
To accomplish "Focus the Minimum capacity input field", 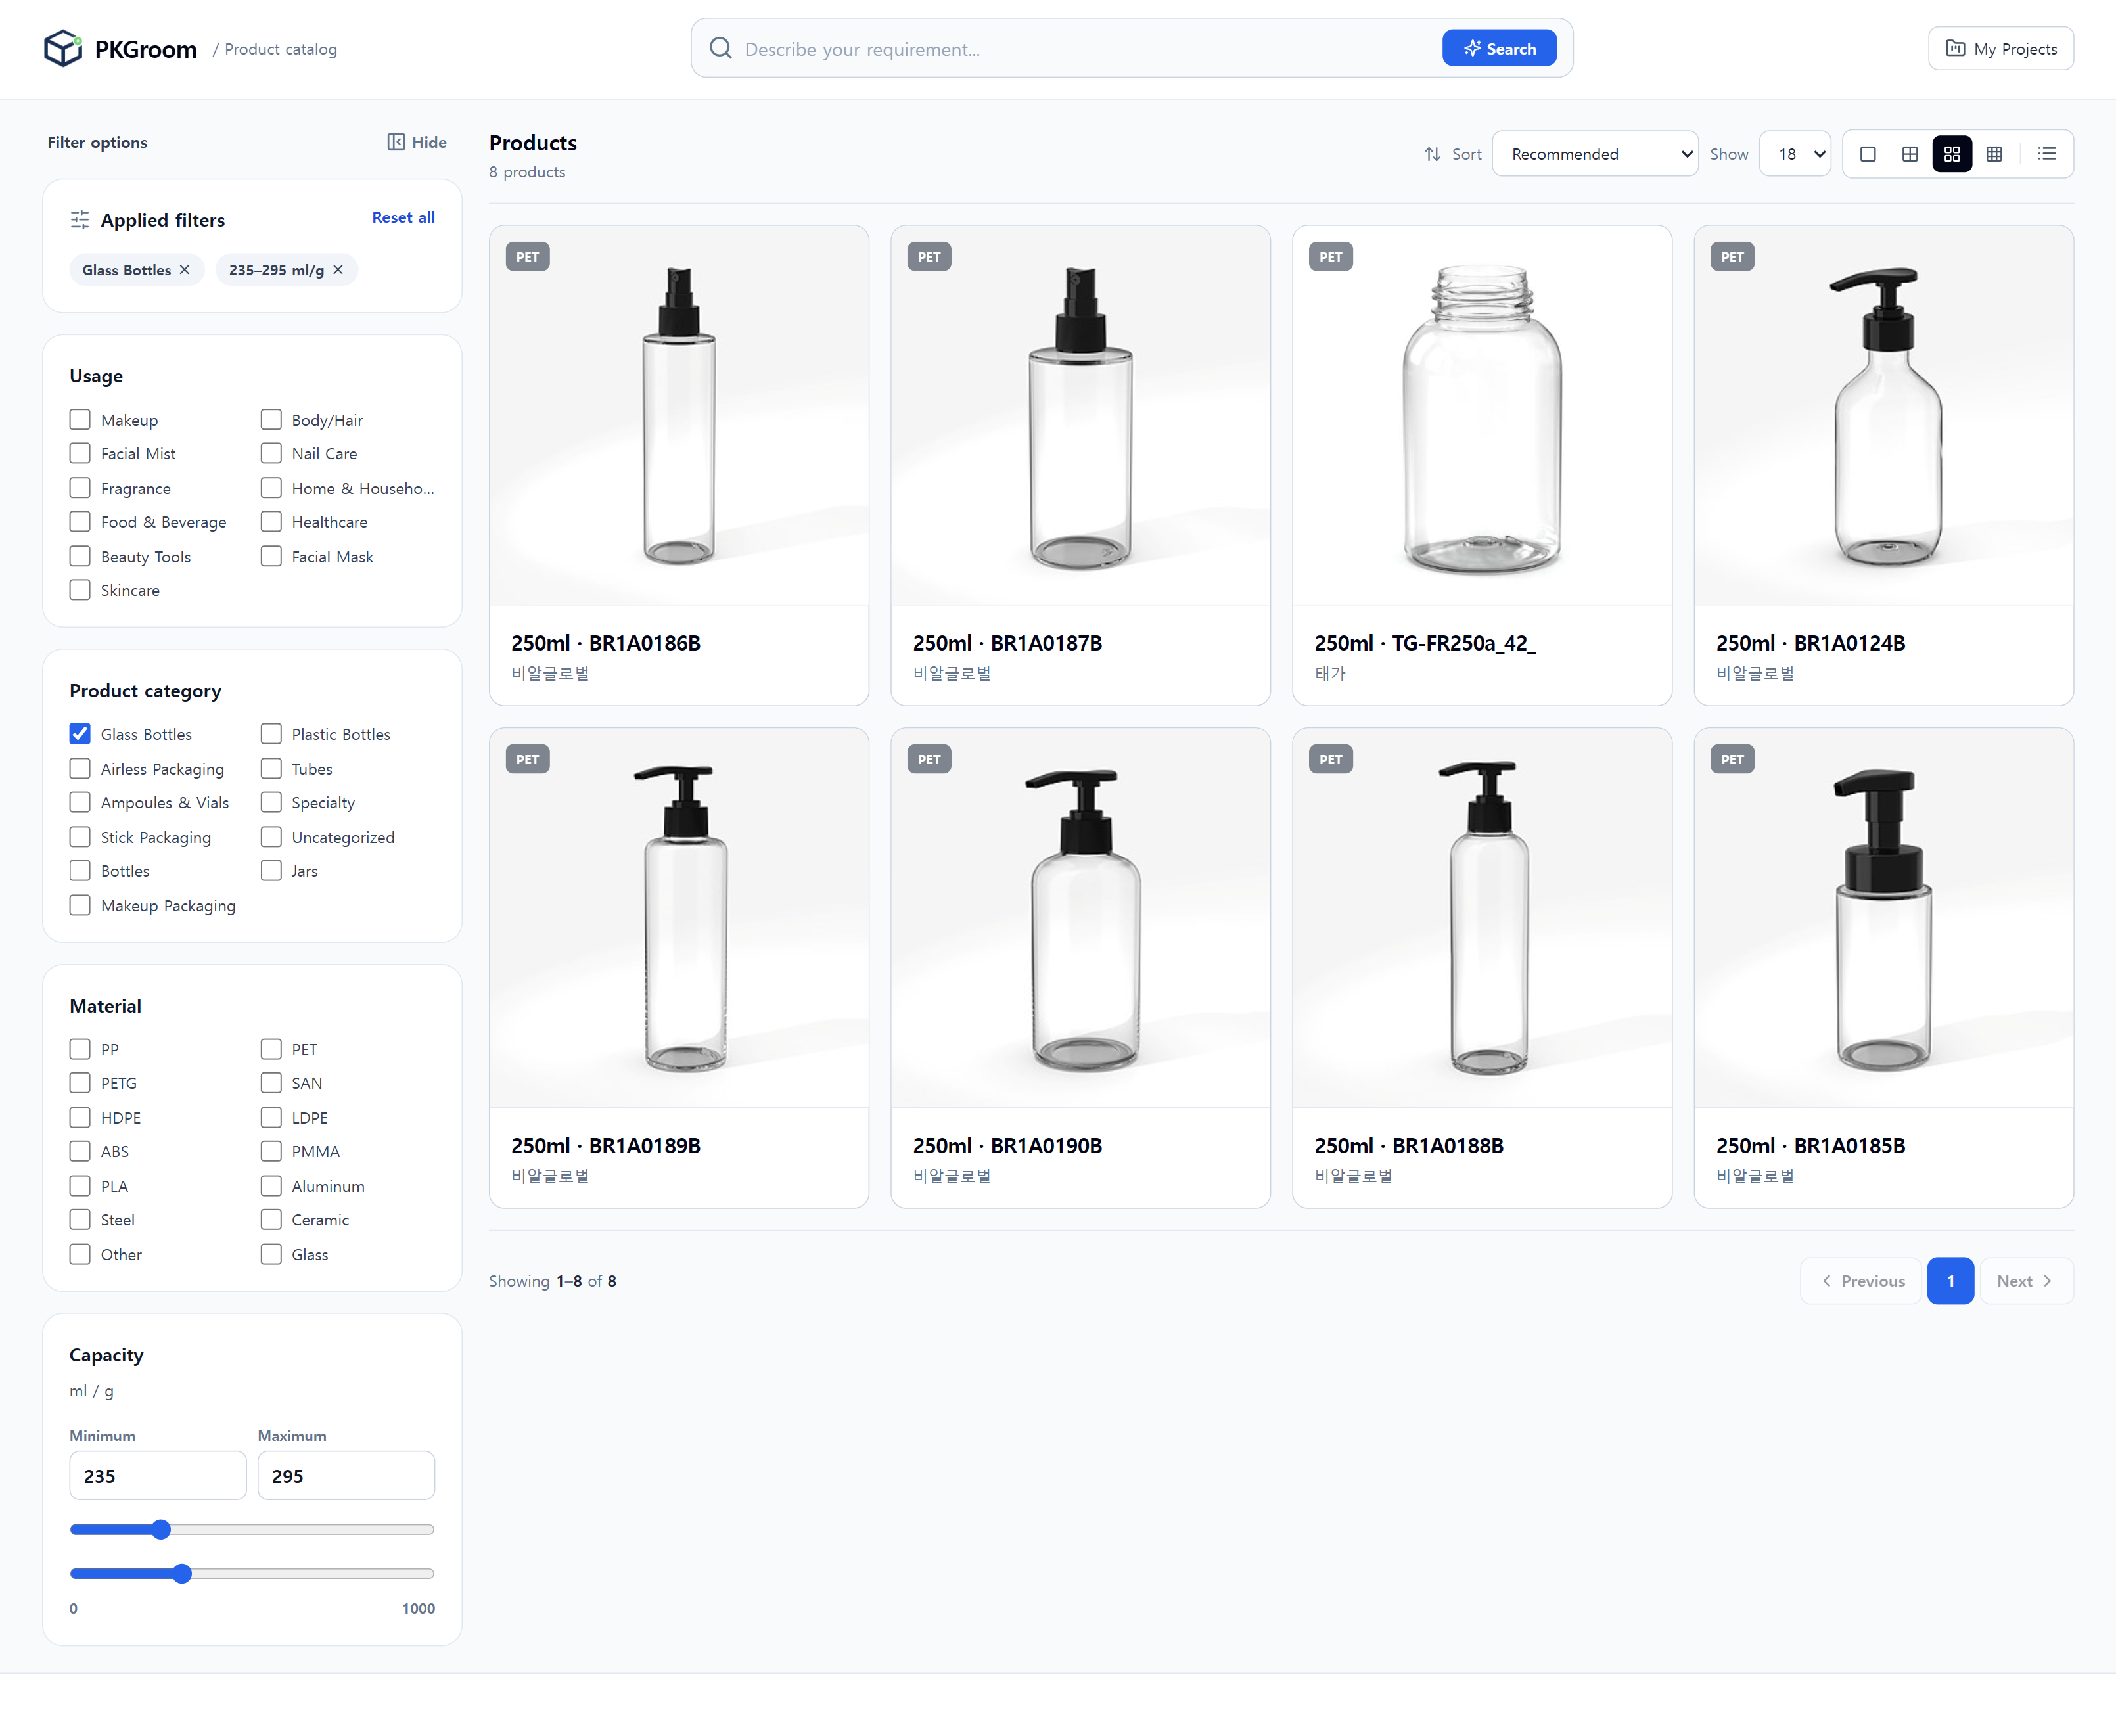I will point(158,1475).
